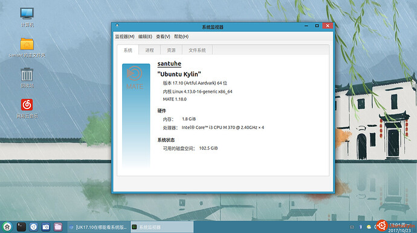Image resolution: width=417 pixels, height=233 pixels.
Task: Launch the web browser taskbar icon
Action: click(x=33, y=227)
